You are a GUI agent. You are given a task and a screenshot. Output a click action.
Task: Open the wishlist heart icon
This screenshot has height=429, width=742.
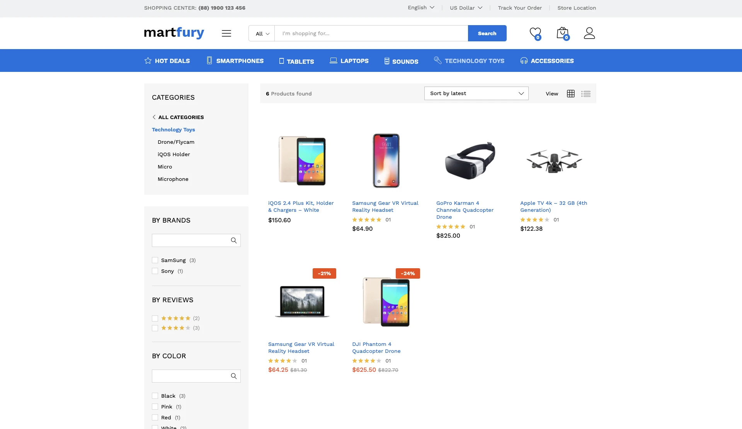(535, 33)
